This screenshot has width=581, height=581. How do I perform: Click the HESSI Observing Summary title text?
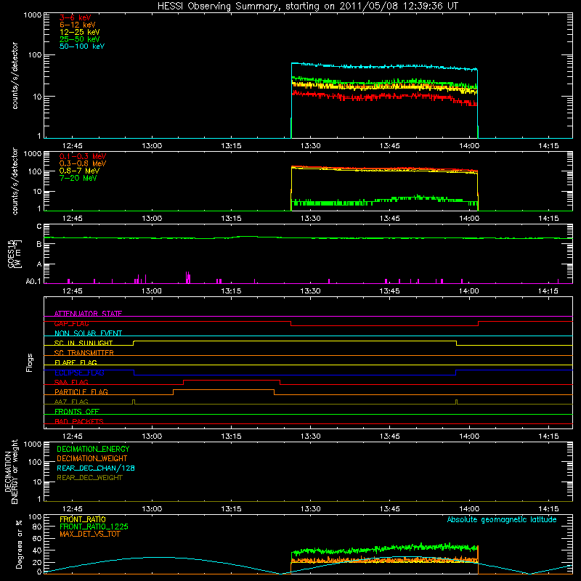(307, 7)
